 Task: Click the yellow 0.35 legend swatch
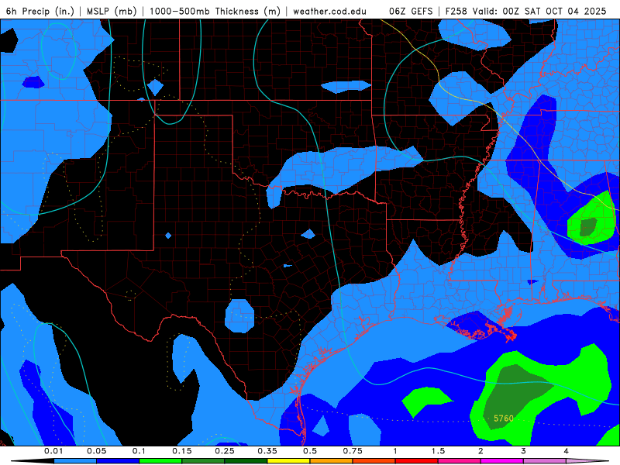tap(288, 461)
